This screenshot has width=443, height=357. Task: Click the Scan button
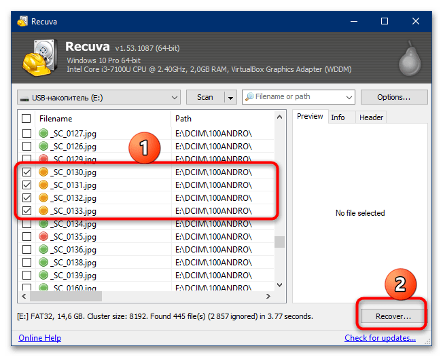[x=205, y=97]
